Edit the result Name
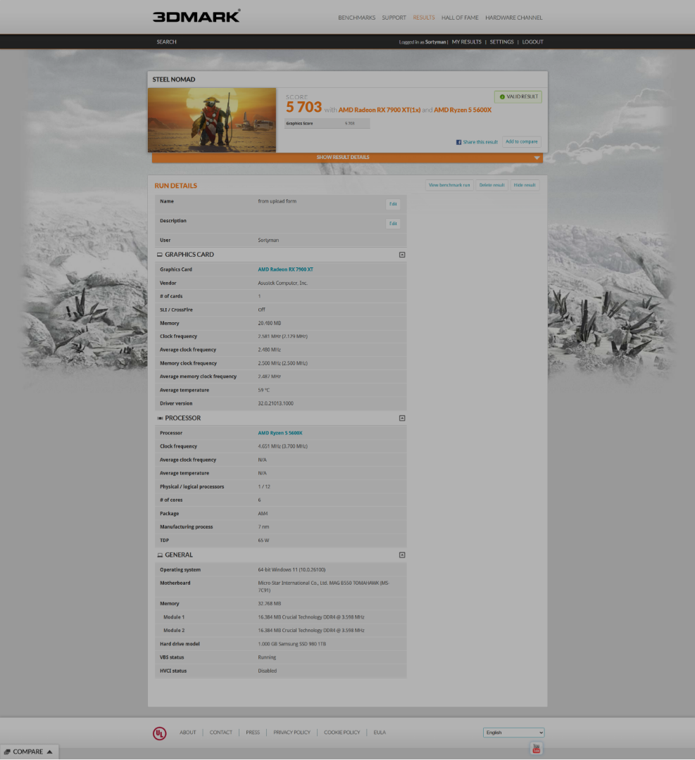 click(393, 204)
